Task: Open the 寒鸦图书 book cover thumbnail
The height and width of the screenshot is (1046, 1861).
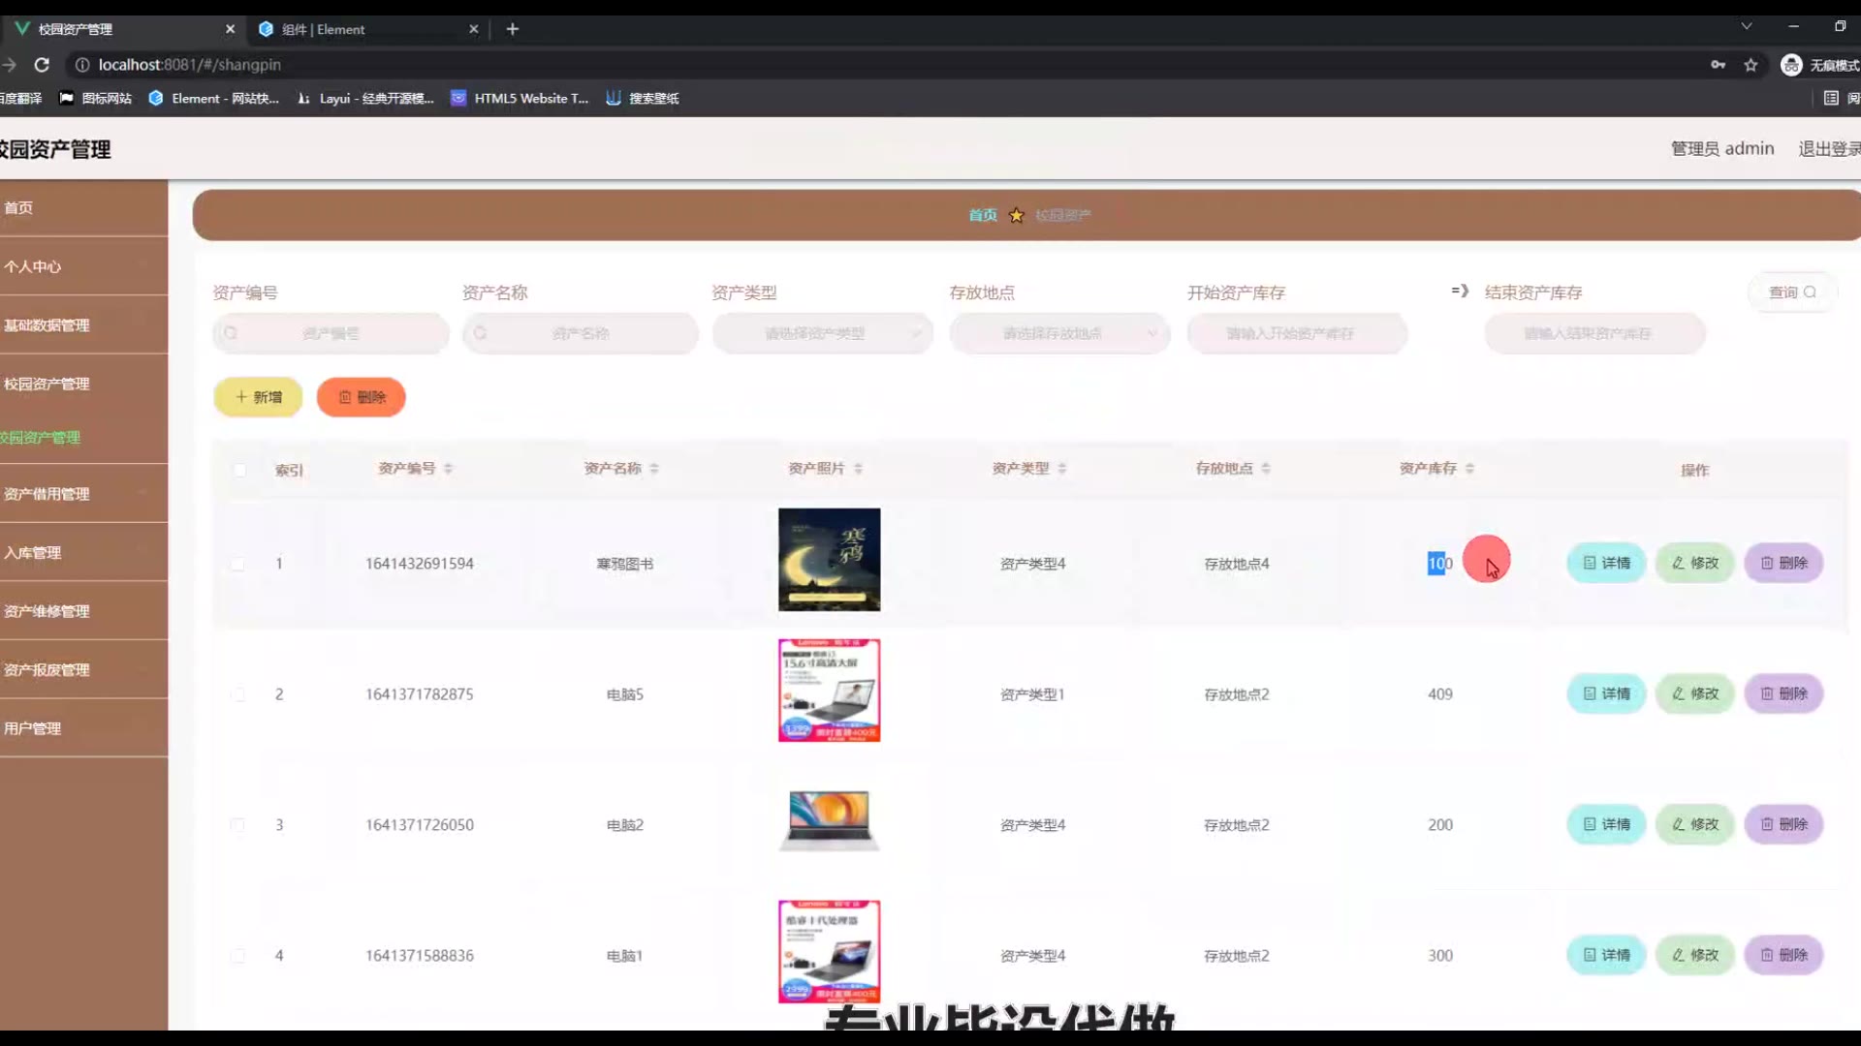Action: (x=829, y=560)
